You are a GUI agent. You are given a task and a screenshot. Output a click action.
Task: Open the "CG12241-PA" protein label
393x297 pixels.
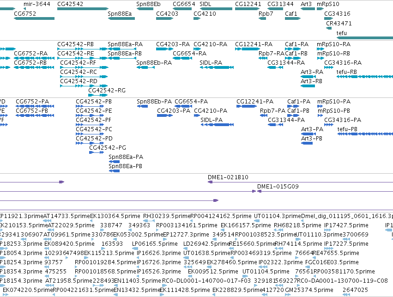[x=255, y=102]
